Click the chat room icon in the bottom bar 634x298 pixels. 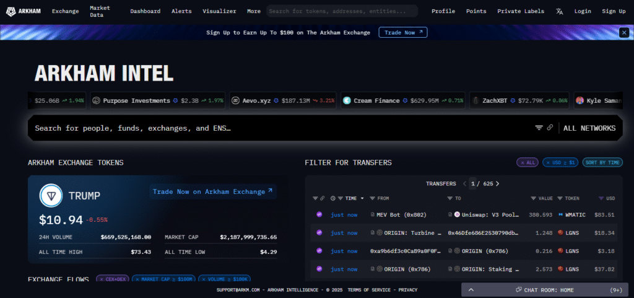tap(519, 290)
